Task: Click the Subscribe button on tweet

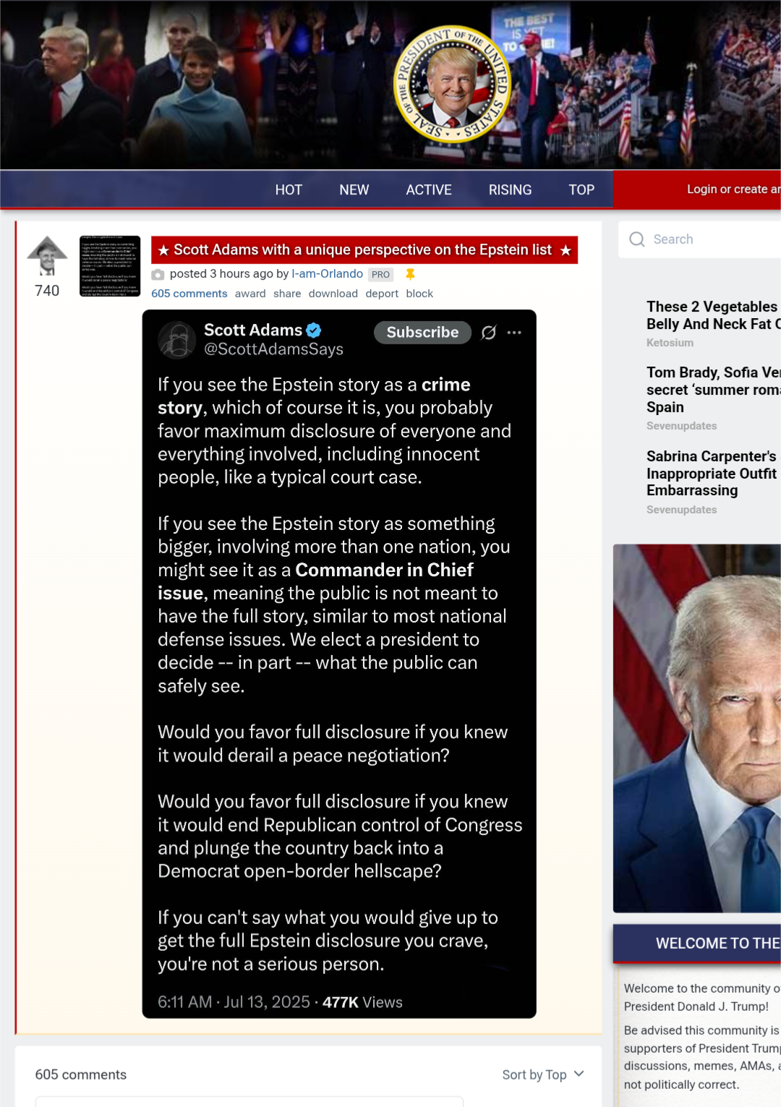Action: click(422, 333)
